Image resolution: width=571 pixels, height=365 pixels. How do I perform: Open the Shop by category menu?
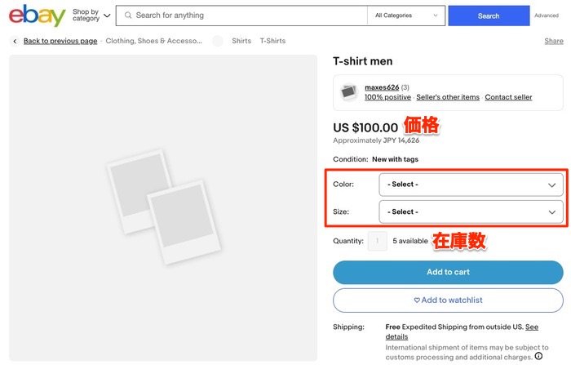click(x=91, y=16)
